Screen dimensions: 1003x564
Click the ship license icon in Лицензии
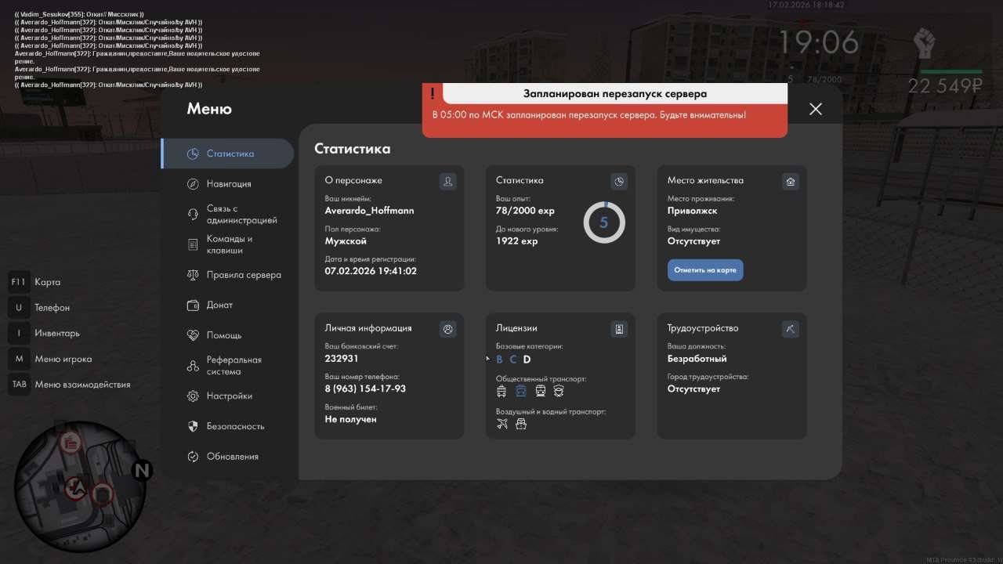point(521,424)
